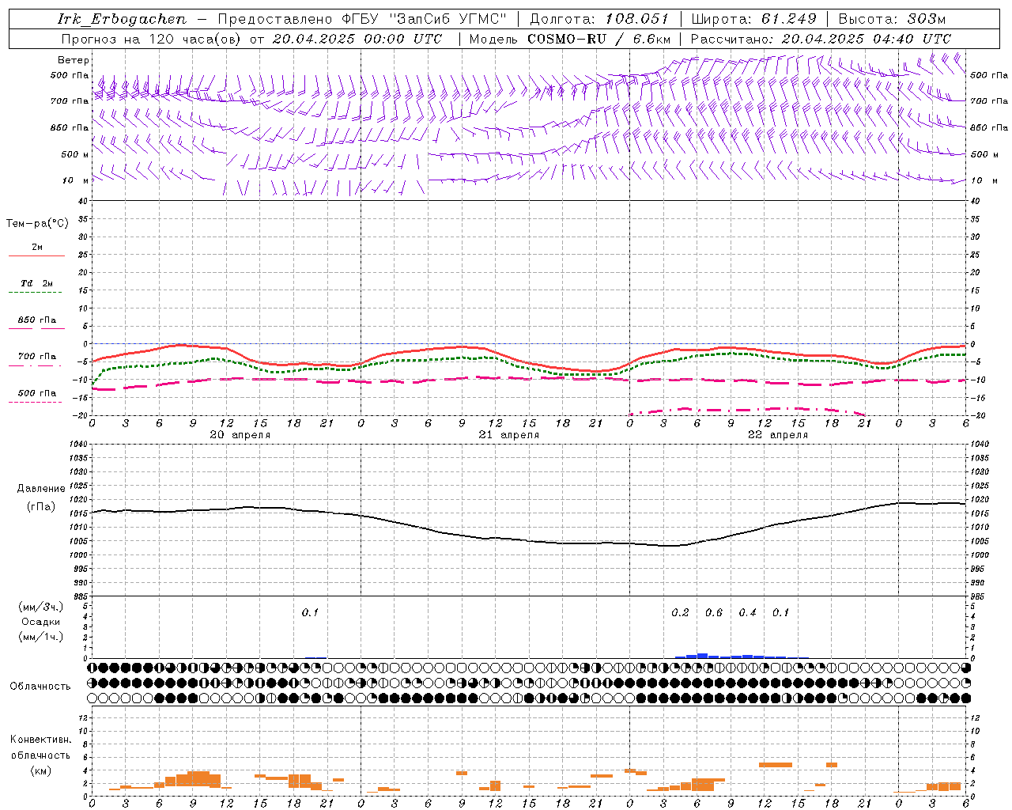Click the latitude value 61.249
This screenshot has height=810, width=1012.
tap(789, 19)
